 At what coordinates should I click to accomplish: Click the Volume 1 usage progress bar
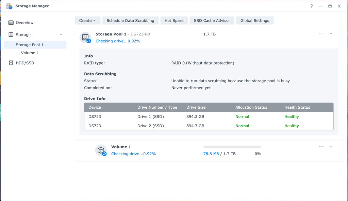[232, 147]
